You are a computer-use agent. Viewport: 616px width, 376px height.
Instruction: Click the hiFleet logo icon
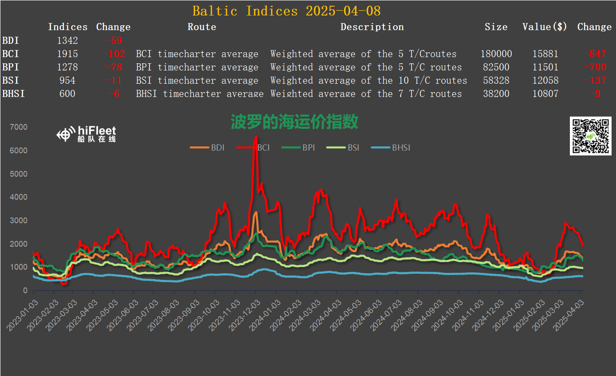[66, 134]
